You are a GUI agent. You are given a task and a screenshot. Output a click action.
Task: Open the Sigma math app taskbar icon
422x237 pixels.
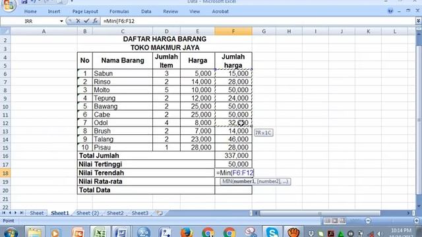pos(144,232)
